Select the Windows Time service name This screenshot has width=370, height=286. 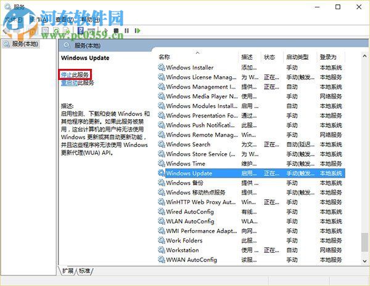(186, 164)
